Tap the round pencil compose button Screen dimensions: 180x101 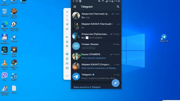(x=116, y=83)
